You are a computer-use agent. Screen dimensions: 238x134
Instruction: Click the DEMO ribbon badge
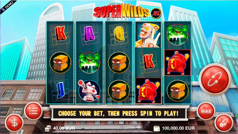[x=8, y=7]
